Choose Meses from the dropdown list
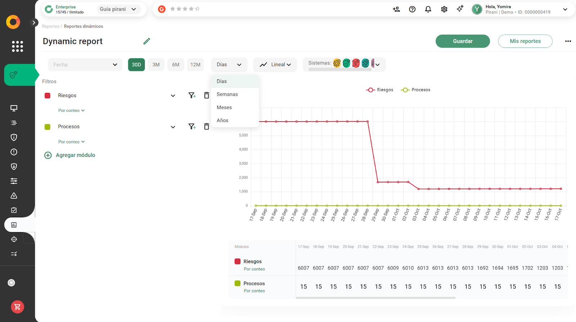The height and width of the screenshot is (322, 576). pos(224,108)
